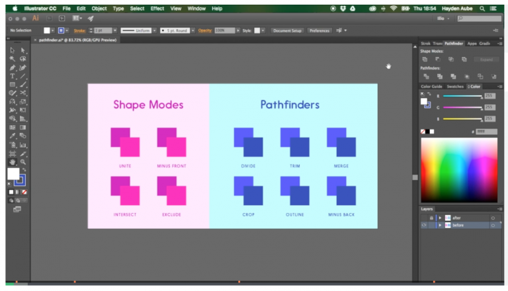Open the Effect menu
The width and height of the screenshot is (508, 291).
coord(157,9)
